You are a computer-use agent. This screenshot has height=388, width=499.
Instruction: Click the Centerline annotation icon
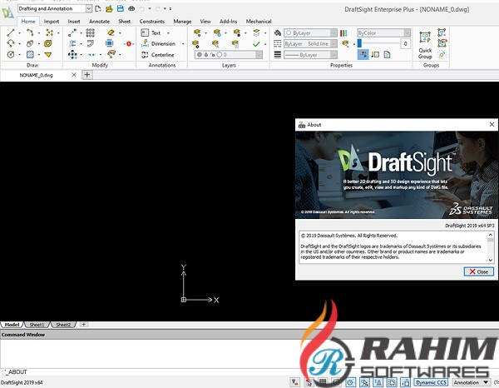[145, 54]
